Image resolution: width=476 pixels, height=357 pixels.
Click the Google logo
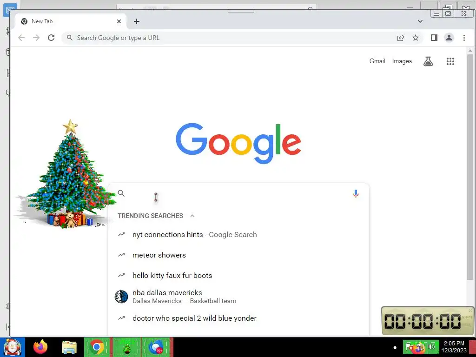(238, 143)
